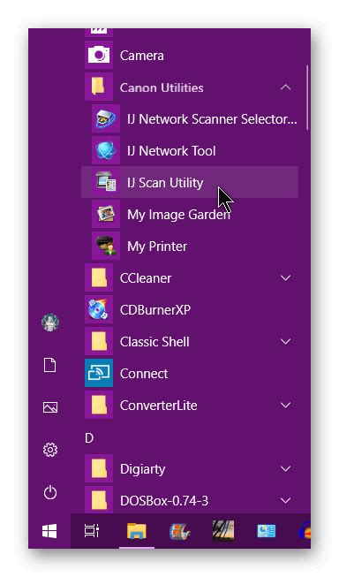
Task: Launch CDBurnerXP disc icon
Action: [99, 310]
